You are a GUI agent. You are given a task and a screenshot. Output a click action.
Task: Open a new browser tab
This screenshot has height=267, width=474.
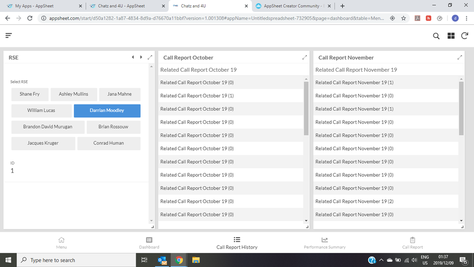pos(342,6)
